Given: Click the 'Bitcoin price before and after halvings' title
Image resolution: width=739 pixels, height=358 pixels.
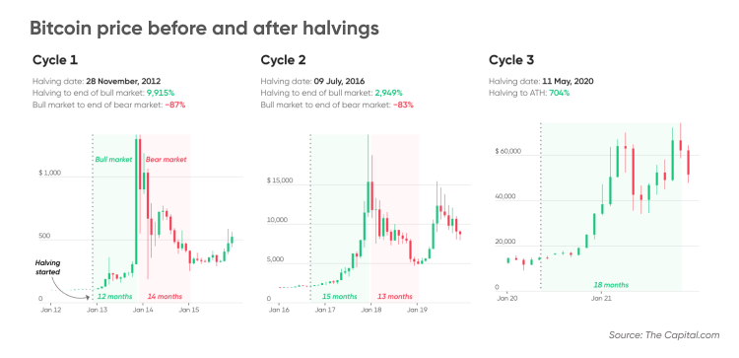Looking at the screenshot, I should (204, 29).
